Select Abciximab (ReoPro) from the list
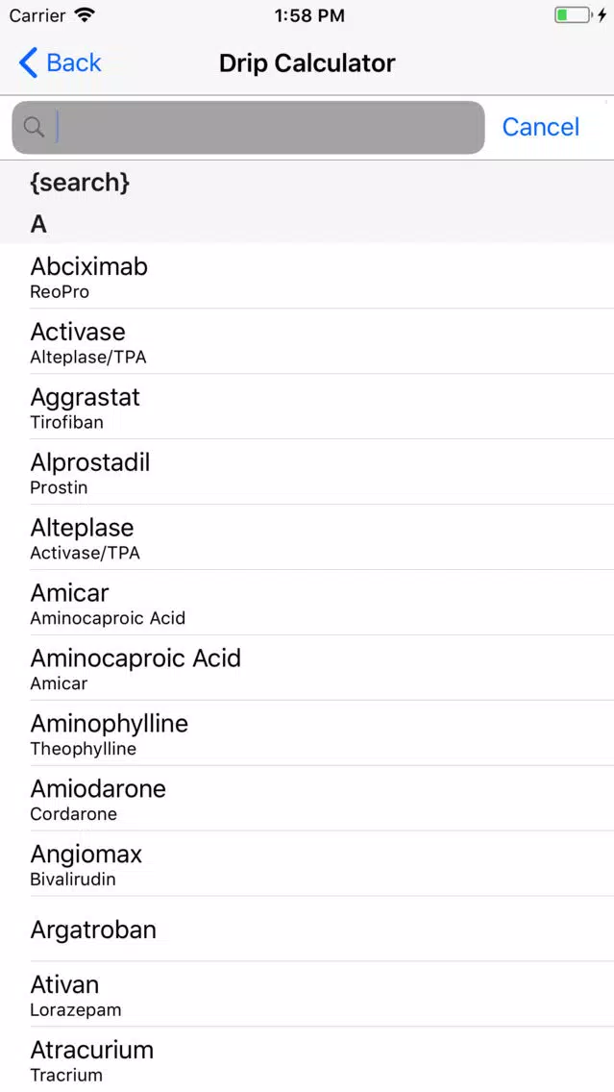 [307, 276]
